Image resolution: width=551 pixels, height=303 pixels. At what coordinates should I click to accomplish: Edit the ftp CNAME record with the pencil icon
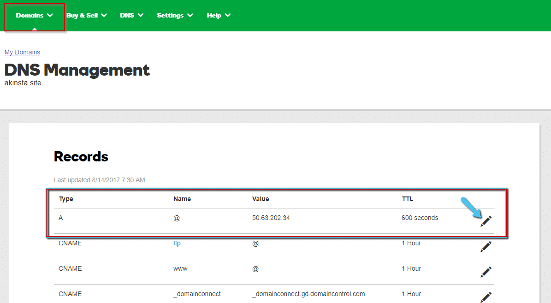486,246
